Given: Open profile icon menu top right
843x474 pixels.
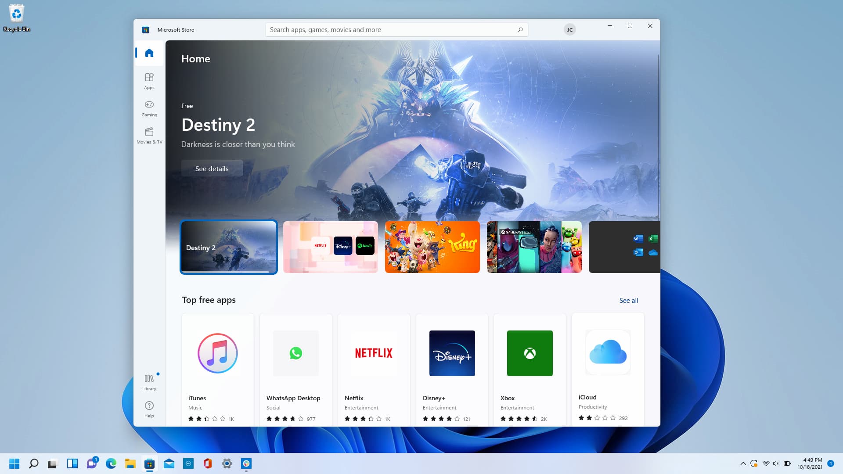Looking at the screenshot, I should tap(570, 29).
